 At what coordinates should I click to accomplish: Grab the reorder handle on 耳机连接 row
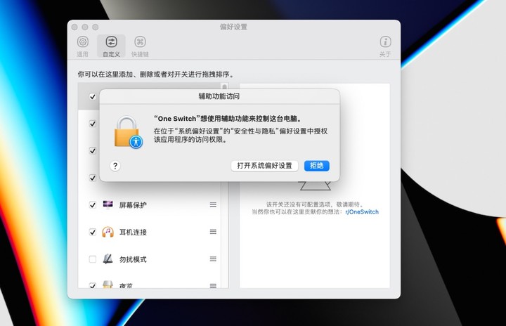[213, 232]
